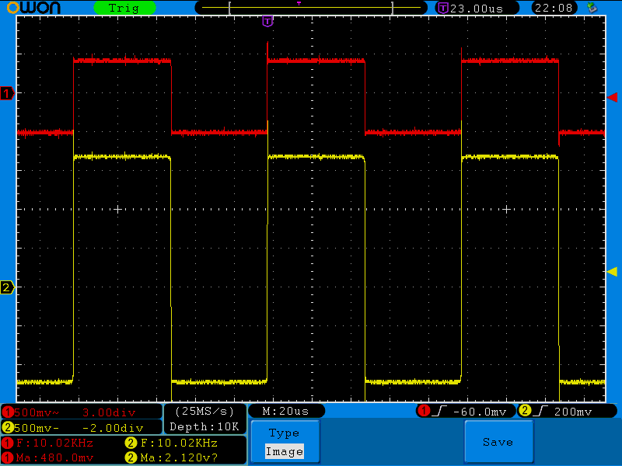The width and height of the screenshot is (622, 466).
Task: Click yellow 2 badge beside Ma:2.120v?
Action: [131, 458]
